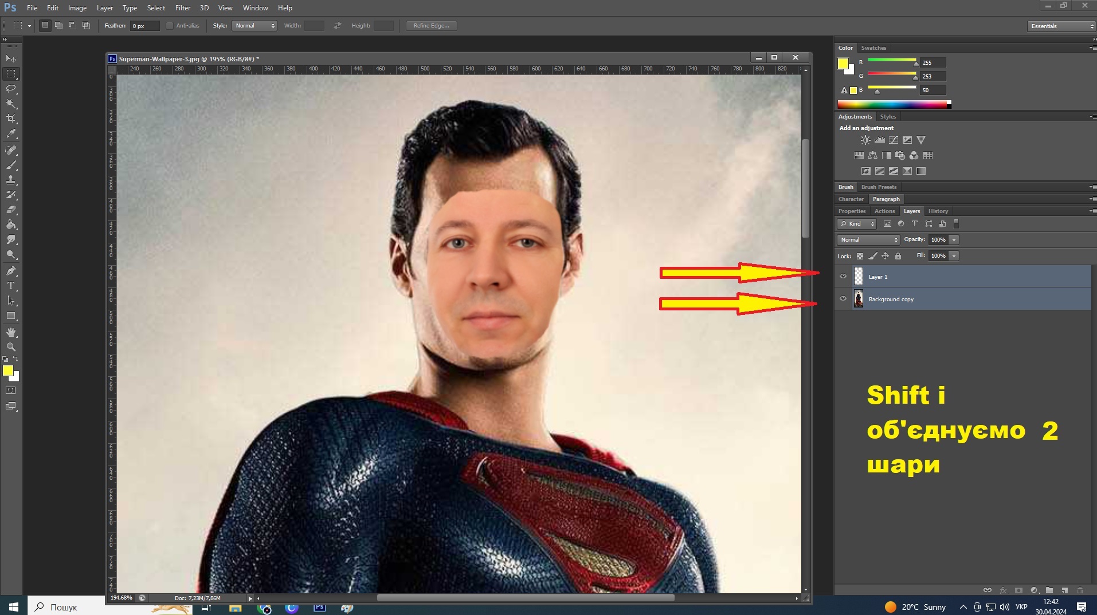The image size is (1097, 615).
Task: Select the Zoom tool
Action: point(11,347)
